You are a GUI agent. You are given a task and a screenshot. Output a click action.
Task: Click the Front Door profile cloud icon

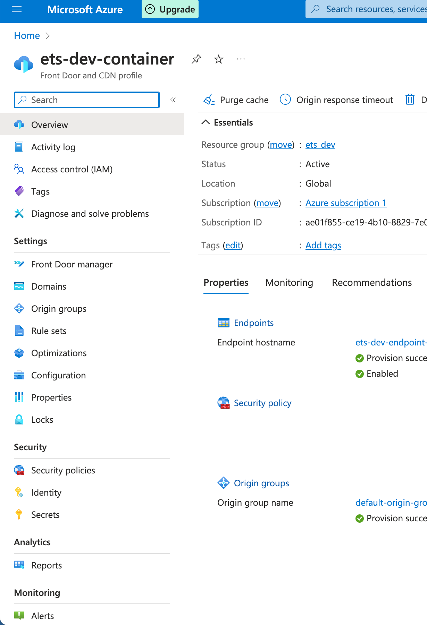pos(24,65)
